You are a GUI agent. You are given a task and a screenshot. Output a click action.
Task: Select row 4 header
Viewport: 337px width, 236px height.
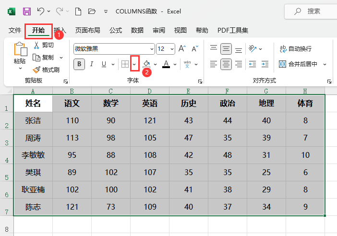(x=7, y=155)
